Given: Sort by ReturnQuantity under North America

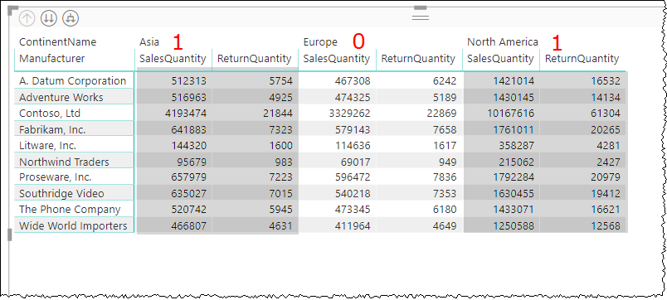Looking at the screenshot, I should pos(582,58).
